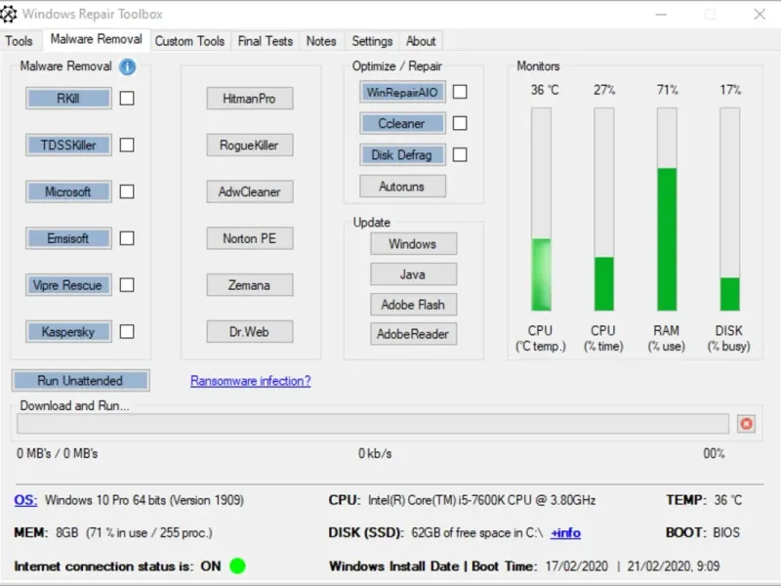Launch the Kaspersky button
The height and width of the screenshot is (586, 781).
[68, 331]
